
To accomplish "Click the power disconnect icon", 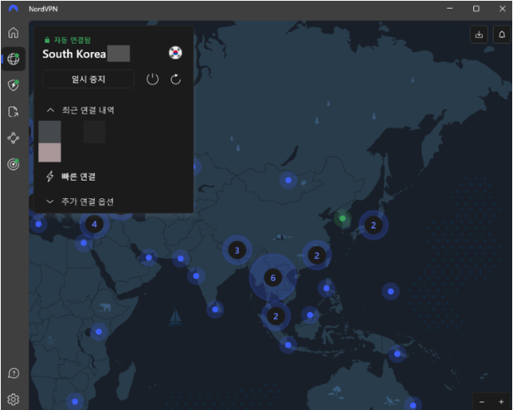I will click(153, 79).
